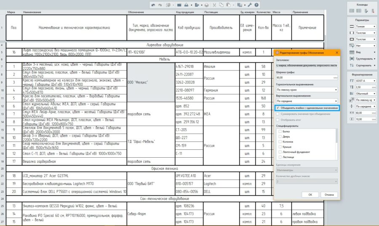Check the Балка item in Специфицировать
Screen dimensions: 379x226
click(280, 132)
